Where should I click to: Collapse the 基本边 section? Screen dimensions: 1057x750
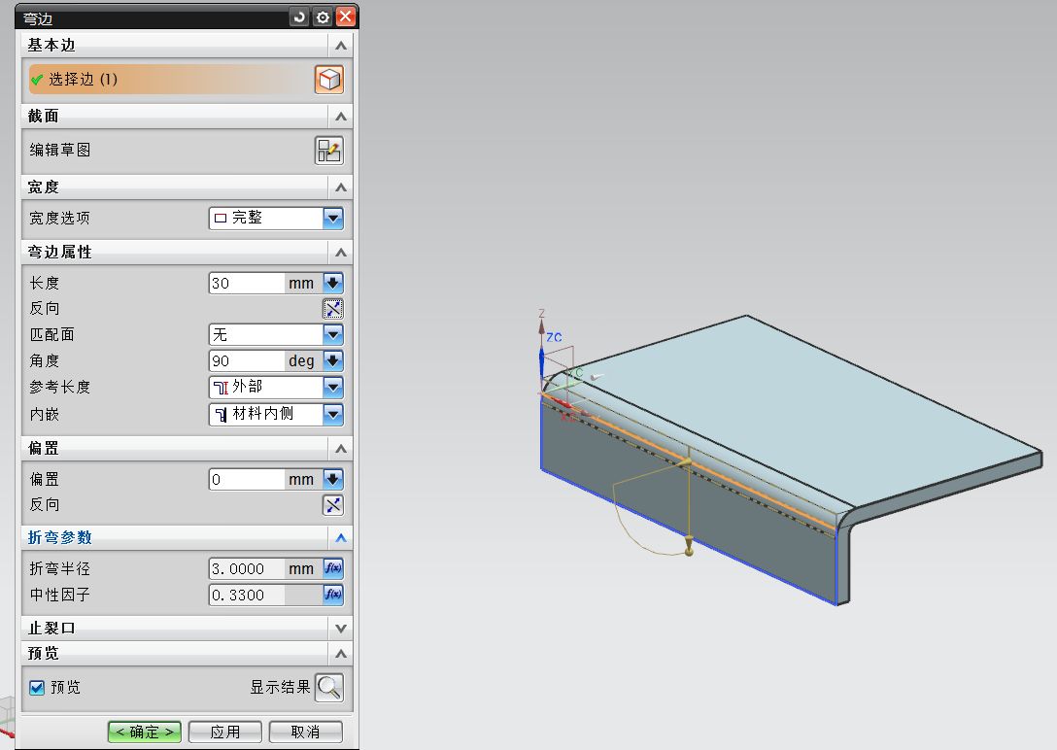(x=341, y=46)
